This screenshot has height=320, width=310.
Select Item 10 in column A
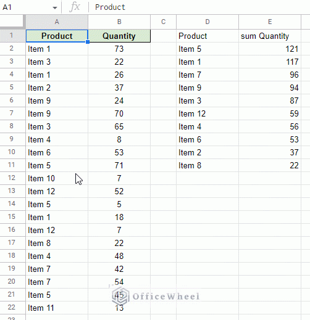(x=57, y=178)
